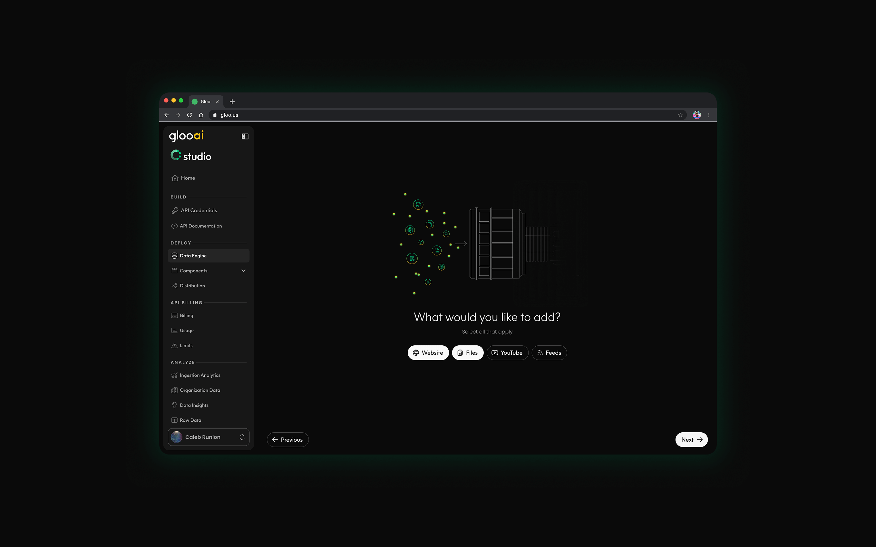Click the browser home icon
This screenshot has height=547, width=876.
[x=201, y=115]
